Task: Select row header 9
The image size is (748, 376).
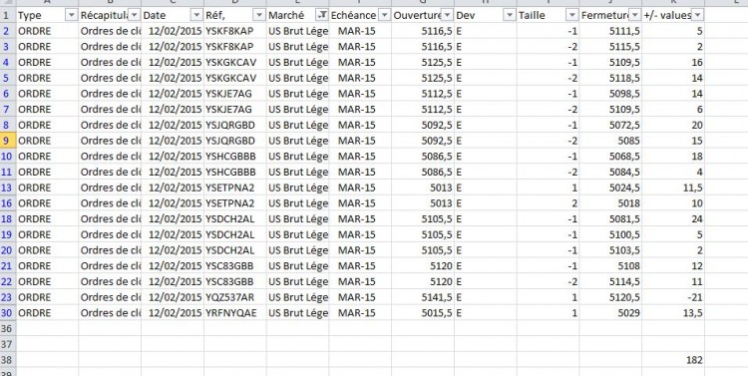Action: [x=8, y=141]
